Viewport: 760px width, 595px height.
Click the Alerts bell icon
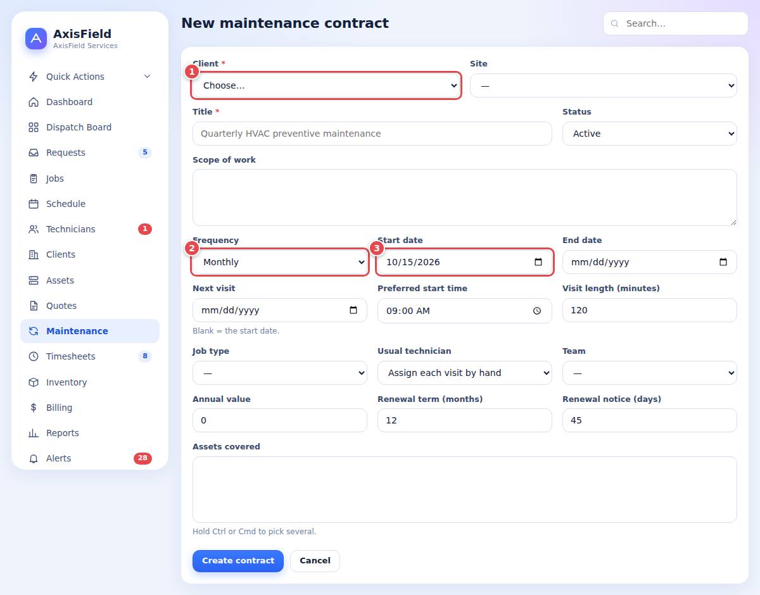tap(34, 458)
